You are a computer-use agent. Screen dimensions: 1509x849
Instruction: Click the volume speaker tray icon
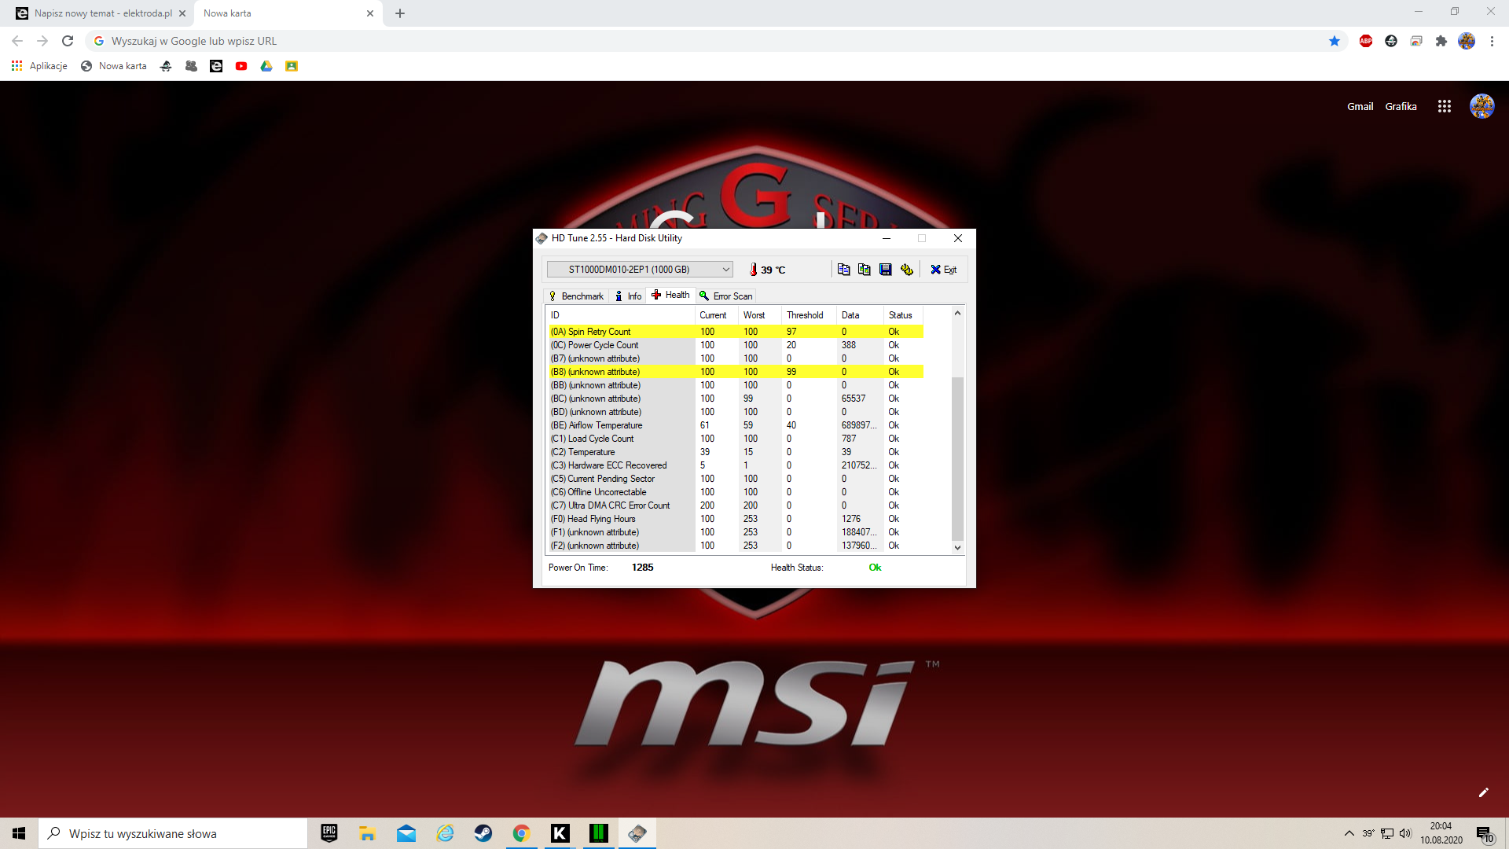(x=1405, y=833)
